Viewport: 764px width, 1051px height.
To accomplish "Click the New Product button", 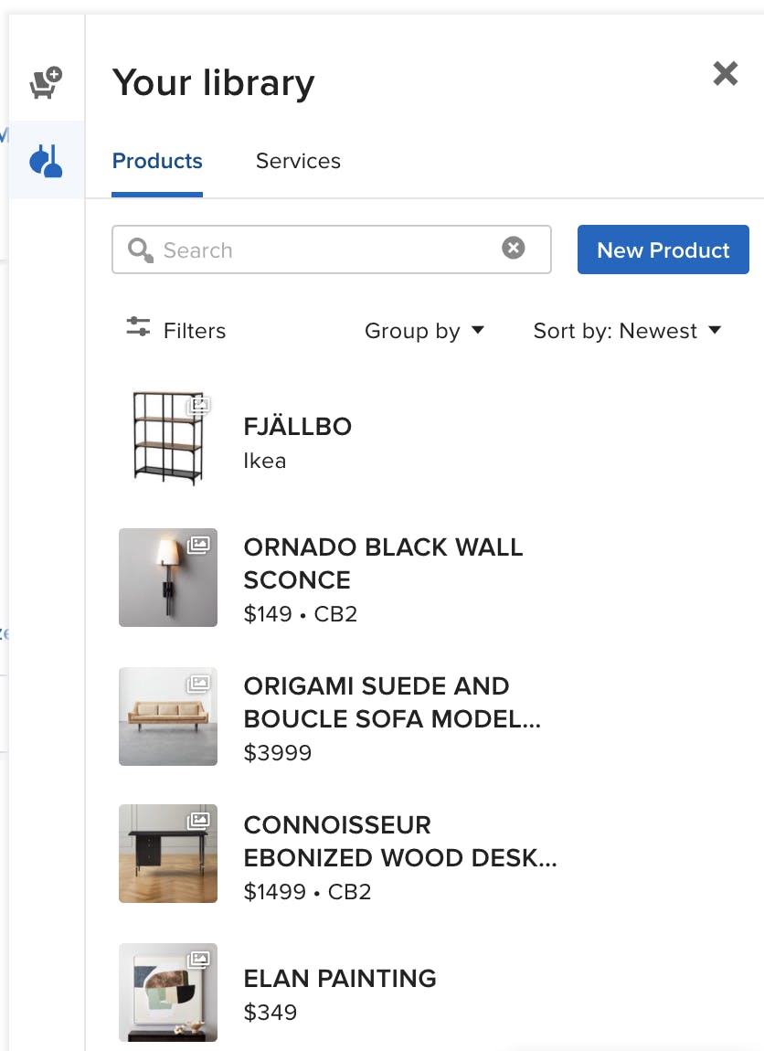I will pos(663,249).
